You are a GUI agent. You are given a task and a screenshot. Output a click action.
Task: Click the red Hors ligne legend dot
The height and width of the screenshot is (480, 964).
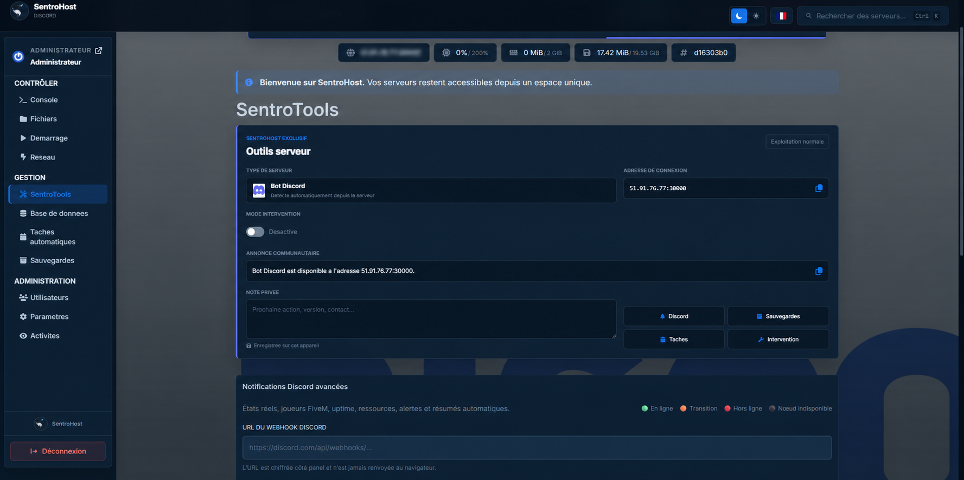tap(727, 408)
